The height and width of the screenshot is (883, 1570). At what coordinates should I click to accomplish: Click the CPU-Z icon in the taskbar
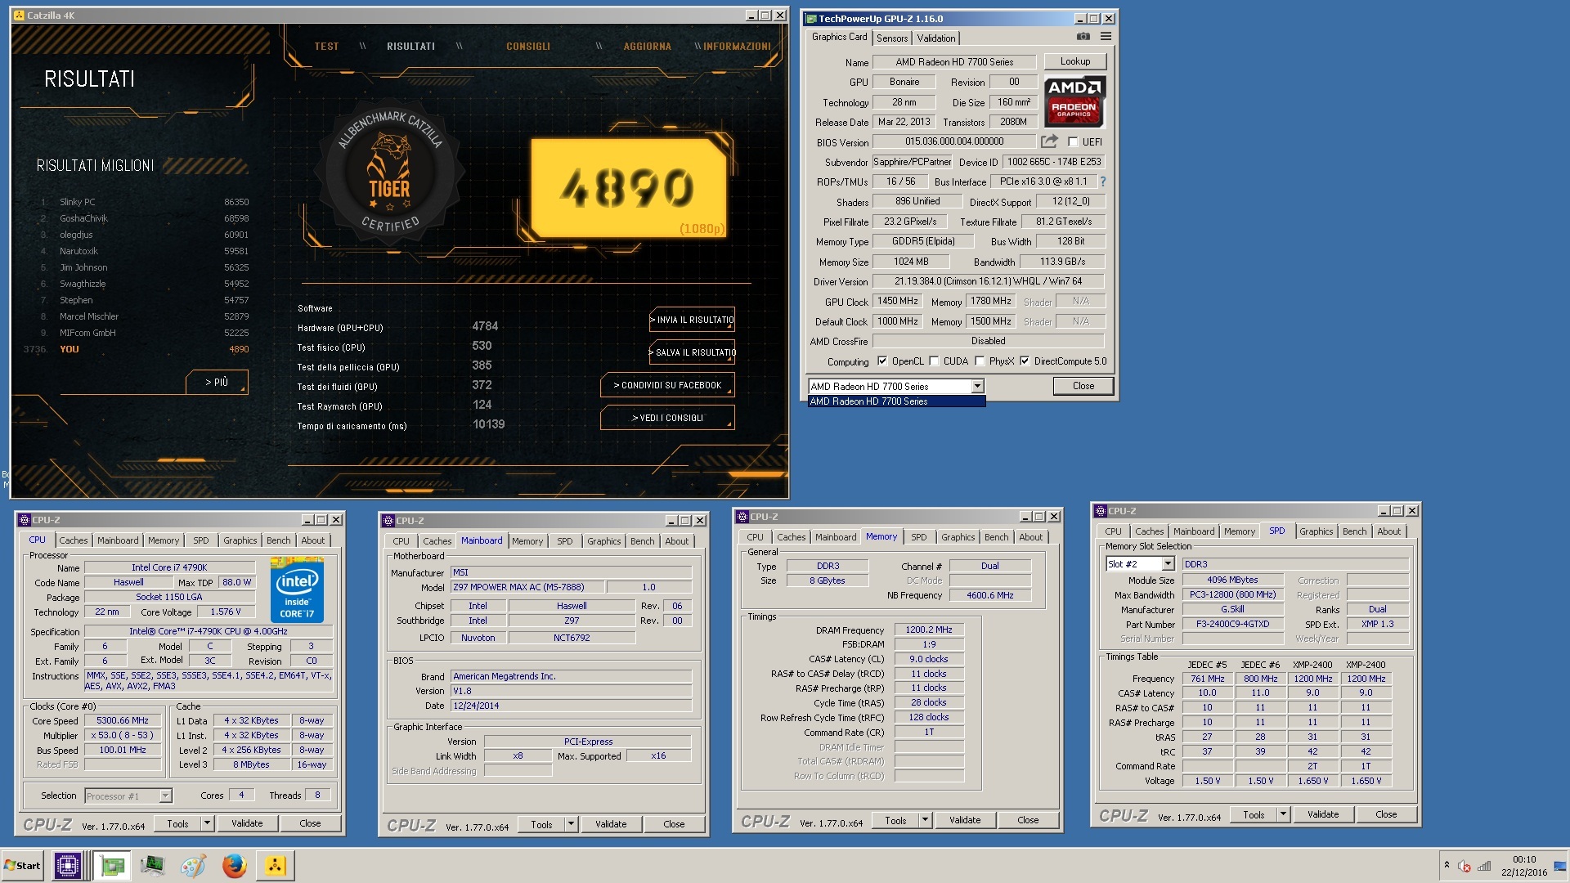coord(68,865)
